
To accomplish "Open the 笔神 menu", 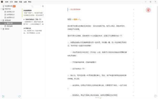I will pos(7,2).
